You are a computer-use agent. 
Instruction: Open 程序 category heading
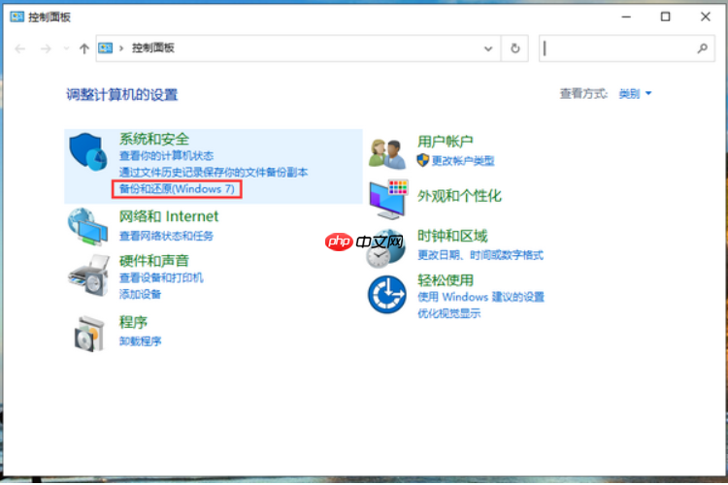(x=133, y=322)
